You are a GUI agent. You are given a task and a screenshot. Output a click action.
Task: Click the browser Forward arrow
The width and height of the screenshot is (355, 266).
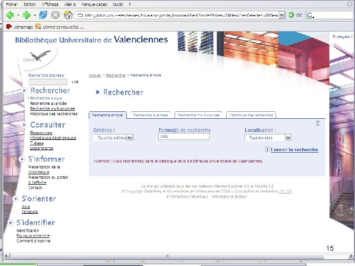[x=27, y=15]
